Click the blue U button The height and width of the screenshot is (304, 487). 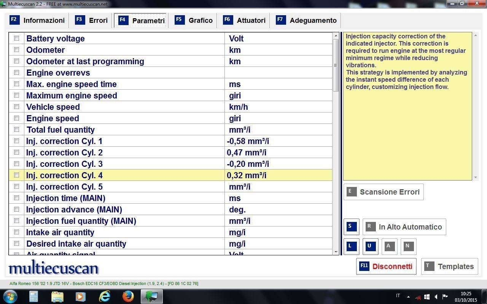tap(370, 246)
